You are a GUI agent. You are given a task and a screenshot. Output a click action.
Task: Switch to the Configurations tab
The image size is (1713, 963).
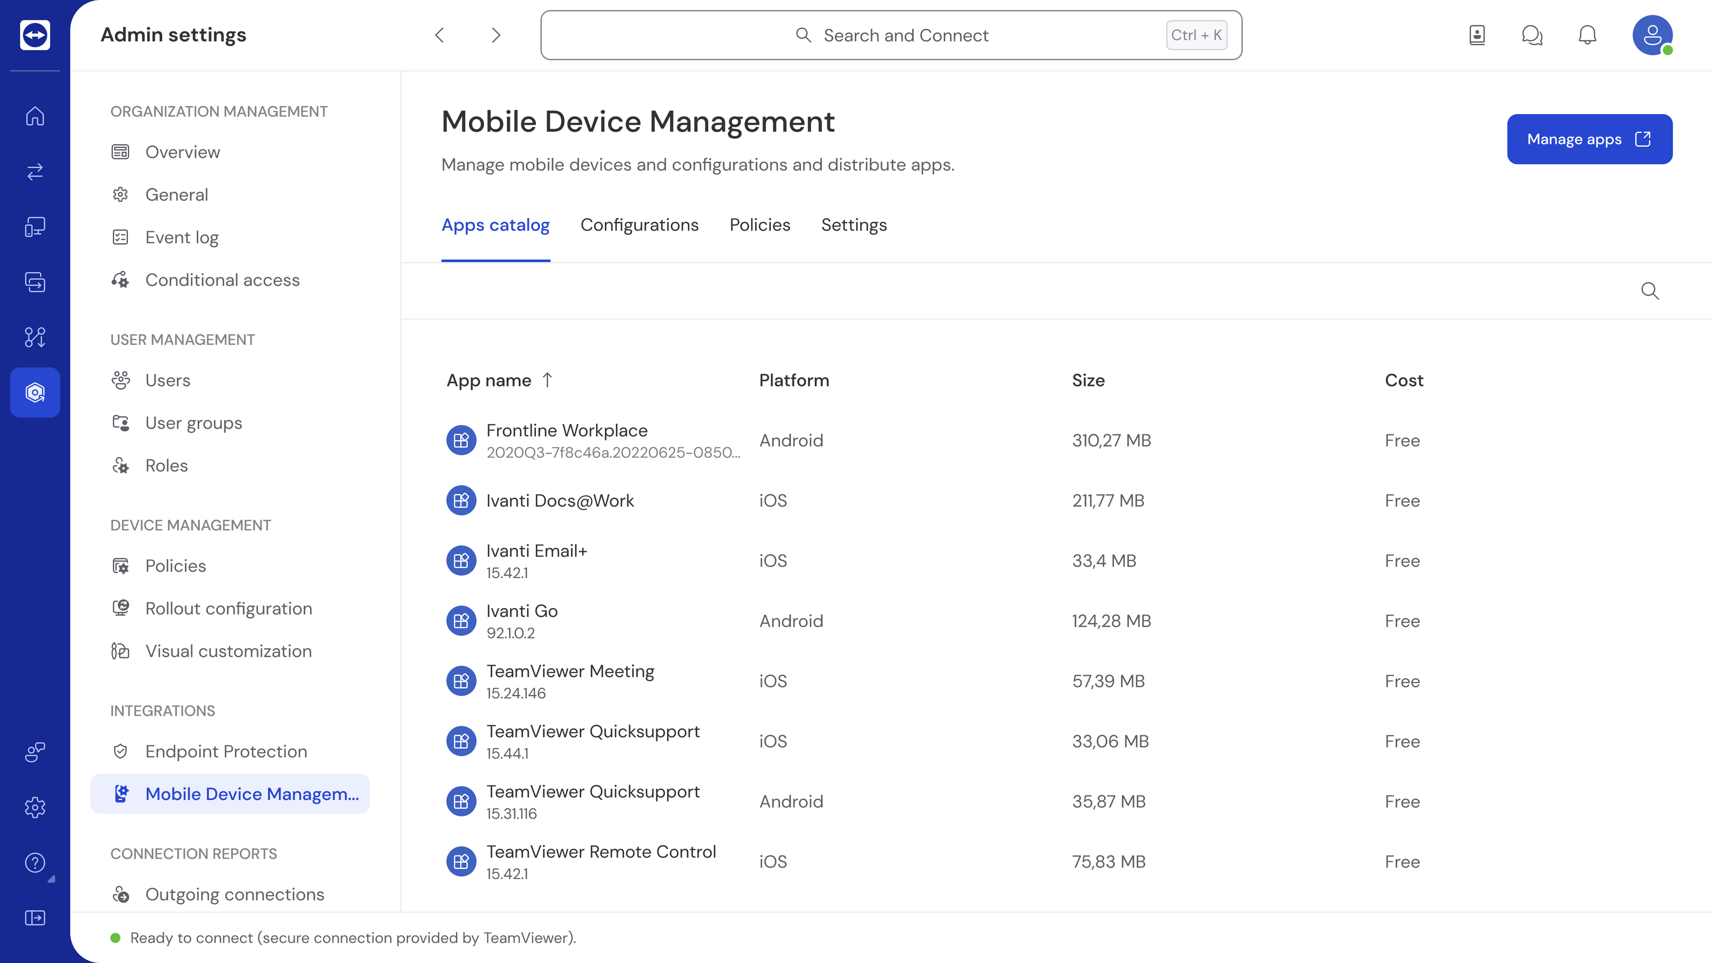tap(639, 225)
